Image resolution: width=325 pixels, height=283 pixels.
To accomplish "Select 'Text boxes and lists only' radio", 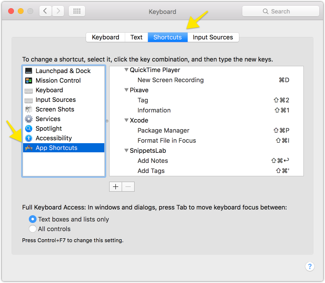I will click(x=33, y=219).
